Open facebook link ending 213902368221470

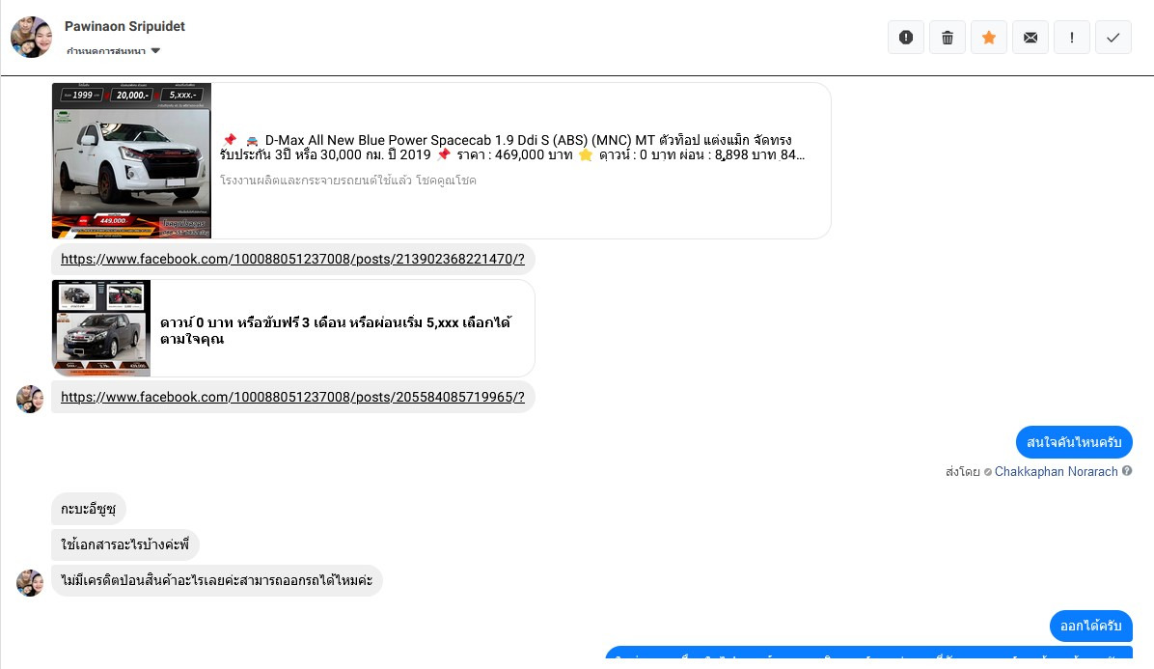click(292, 259)
